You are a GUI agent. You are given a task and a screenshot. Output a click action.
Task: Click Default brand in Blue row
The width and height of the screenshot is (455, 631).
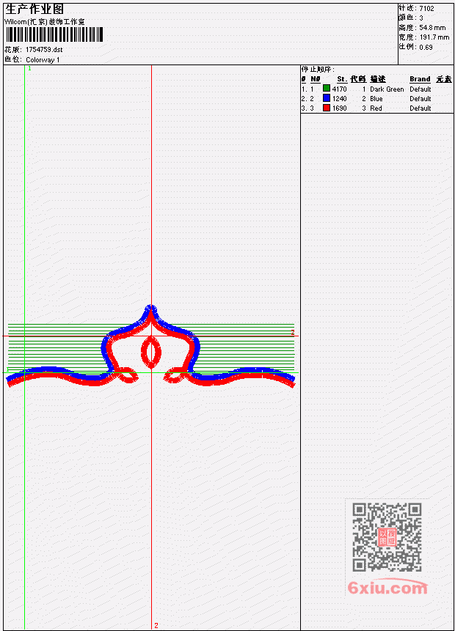[421, 99]
